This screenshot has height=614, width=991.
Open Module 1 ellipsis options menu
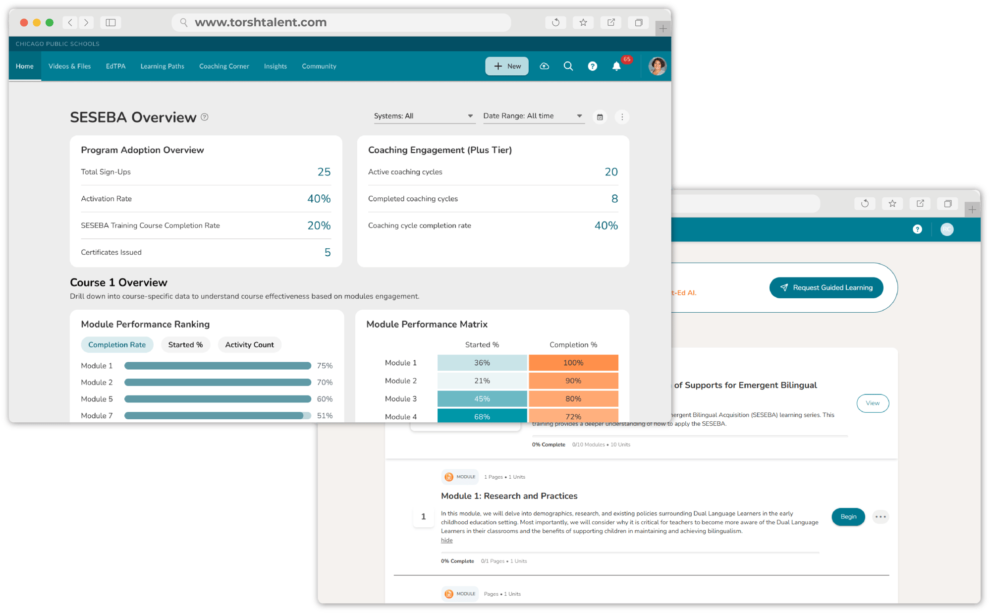[x=880, y=516]
